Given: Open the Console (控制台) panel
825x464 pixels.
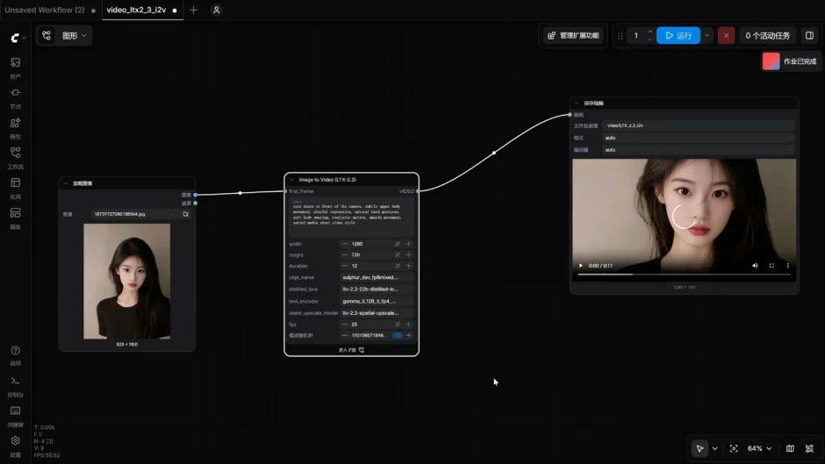Looking at the screenshot, I should 15,386.
